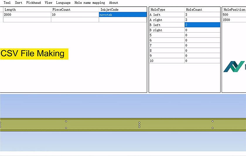Viewport: 246px width, 156px height.
Task: Select hole type row 5
Action: [167, 35]
